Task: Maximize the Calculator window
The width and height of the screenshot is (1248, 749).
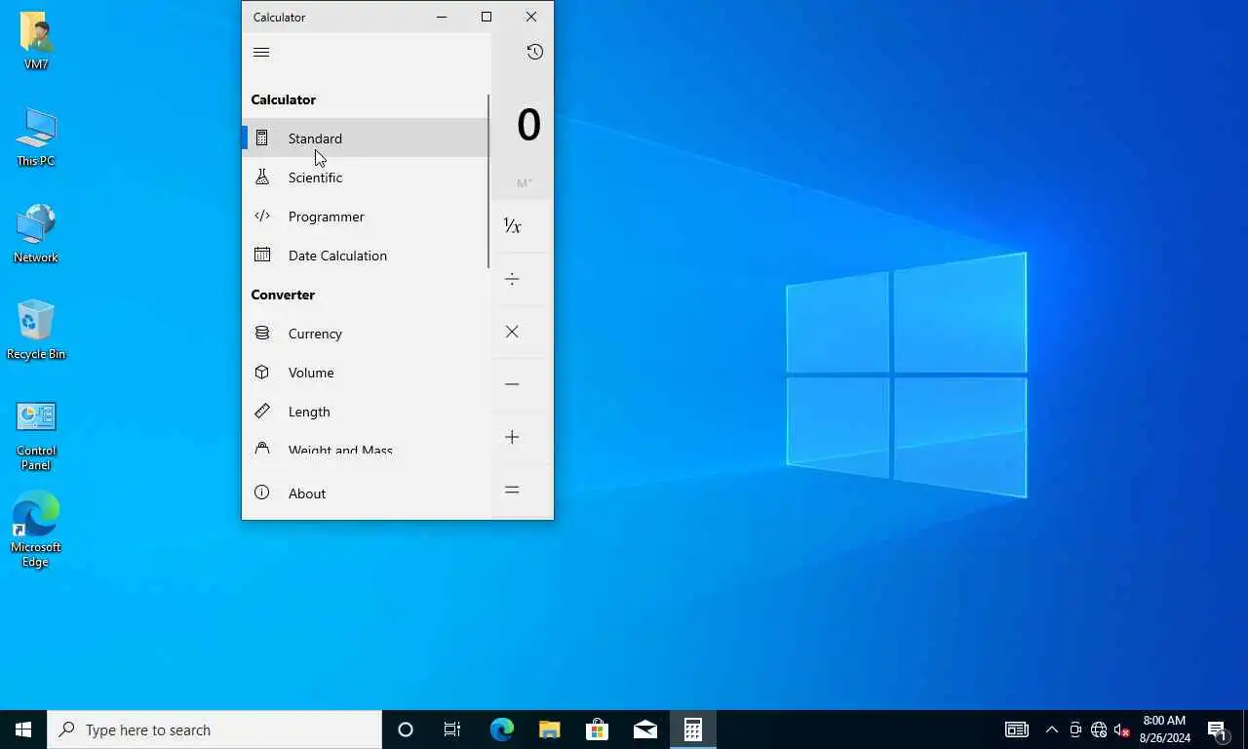Action: pyautogui.click(x=487, y=17)
